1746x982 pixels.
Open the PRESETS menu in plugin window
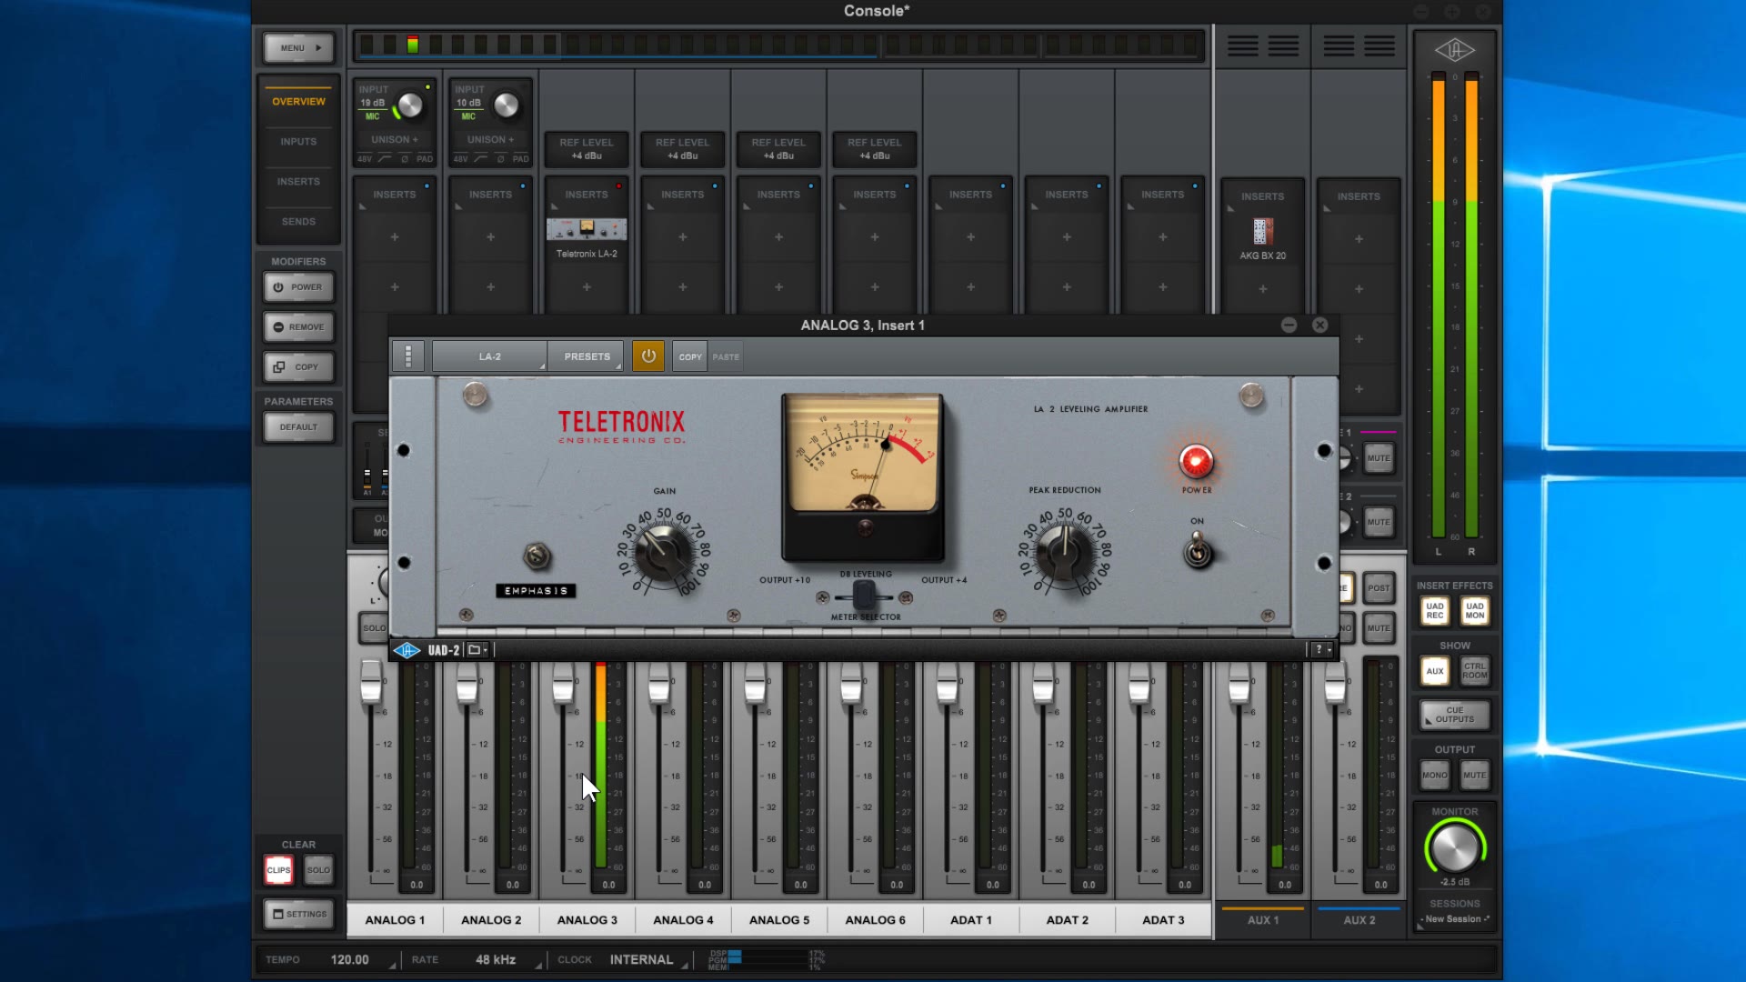point(587,356)
